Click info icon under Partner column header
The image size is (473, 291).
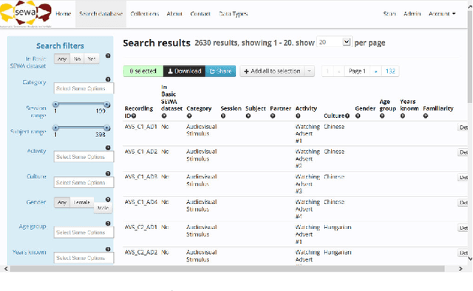[x=273, y=116]
